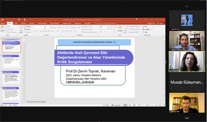Open the font name combo box
This screenshot has width=207, height=122.
40,27
